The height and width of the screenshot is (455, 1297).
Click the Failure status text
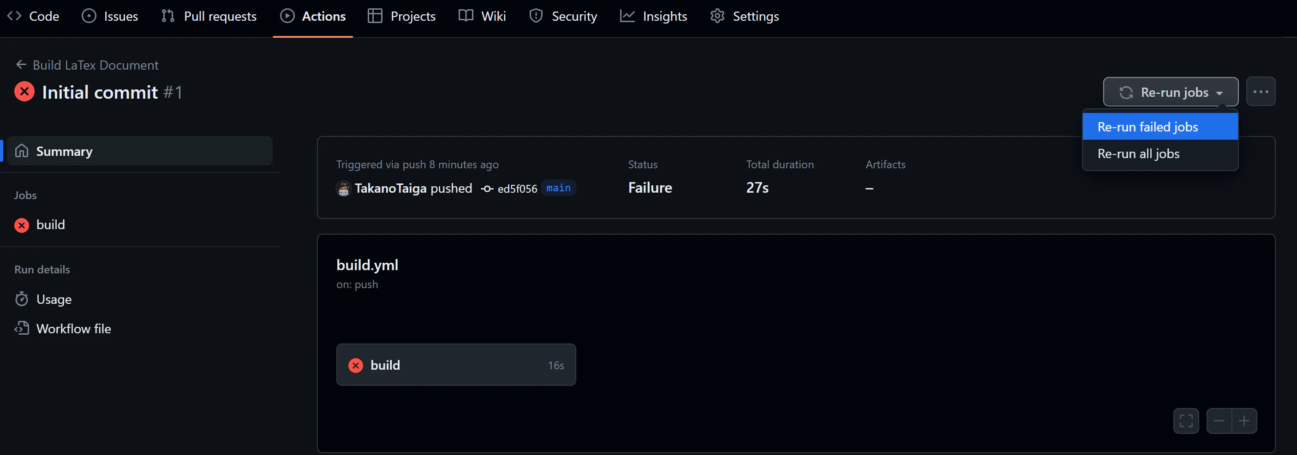pyautogui.click(x=650, y=188)
